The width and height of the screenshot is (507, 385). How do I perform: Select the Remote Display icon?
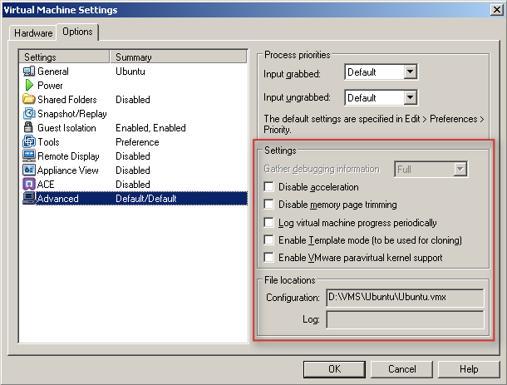[29, 156]
